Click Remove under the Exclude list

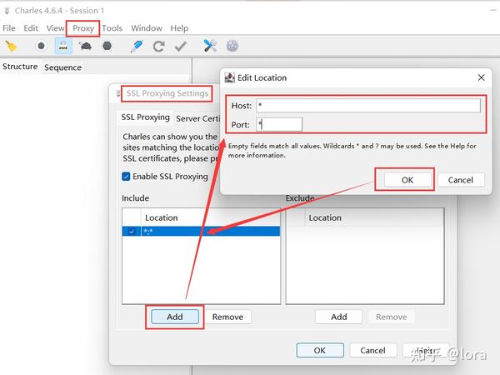392,317
